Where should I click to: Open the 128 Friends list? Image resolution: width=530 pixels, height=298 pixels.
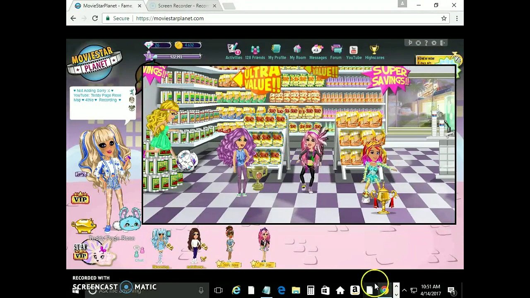[x=255, y=52]
